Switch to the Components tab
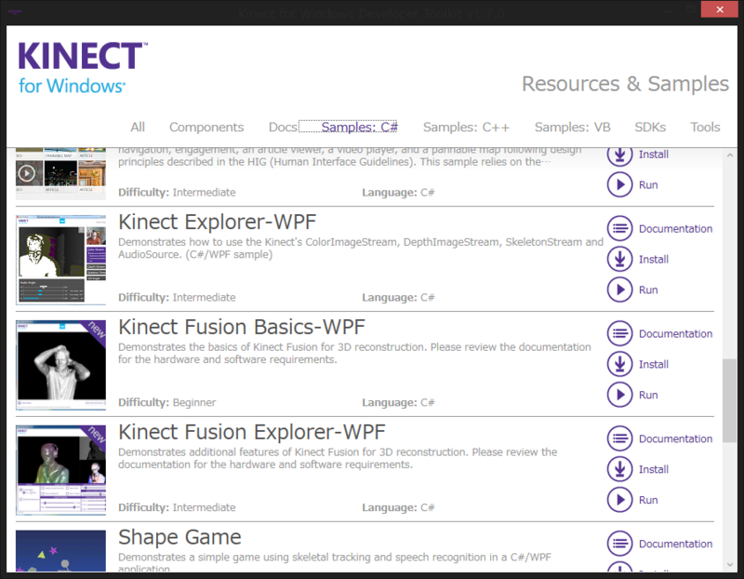This screenshot has height=579, width=744. (206, 128)
